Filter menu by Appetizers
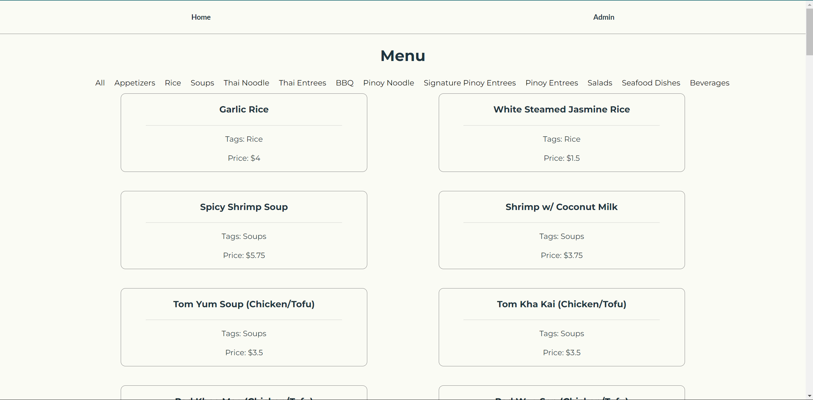Viewport: 813px width, 400px height. click(x=135, y=83)
